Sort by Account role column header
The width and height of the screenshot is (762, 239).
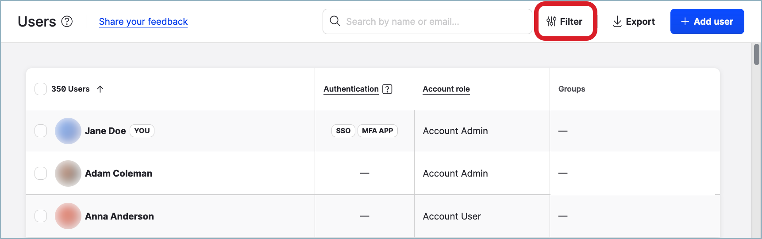[446, 89]
